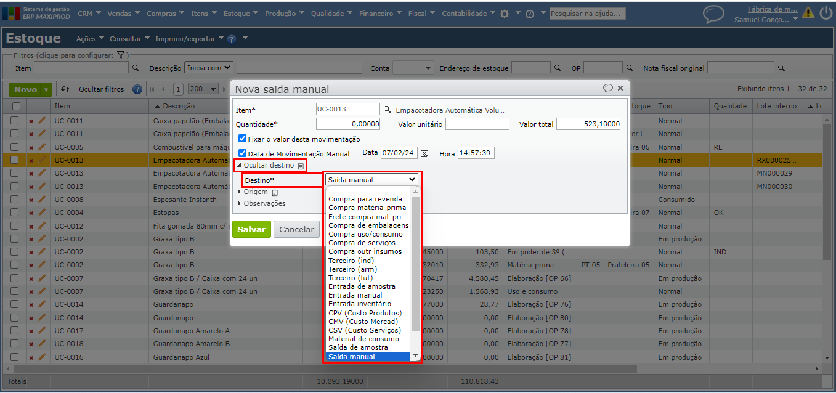Delete the UC-0012 row with red x
The image size is (836, 393).
tap(31, 226)
